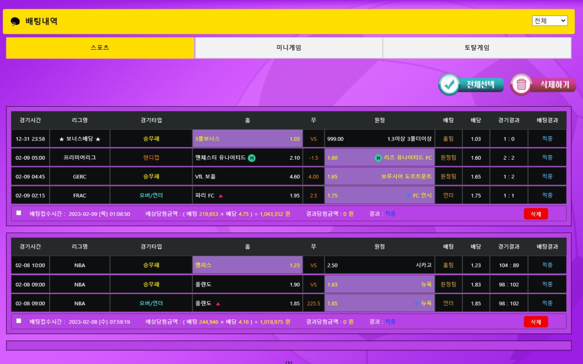
Task: Switch to the 미니게임 tab
Action: point(289,48)
